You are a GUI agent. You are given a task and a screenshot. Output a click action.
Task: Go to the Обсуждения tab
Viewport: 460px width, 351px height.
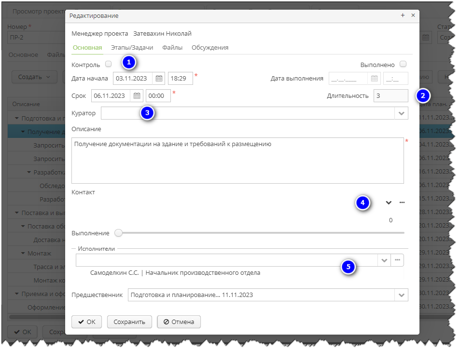(210, 48)
